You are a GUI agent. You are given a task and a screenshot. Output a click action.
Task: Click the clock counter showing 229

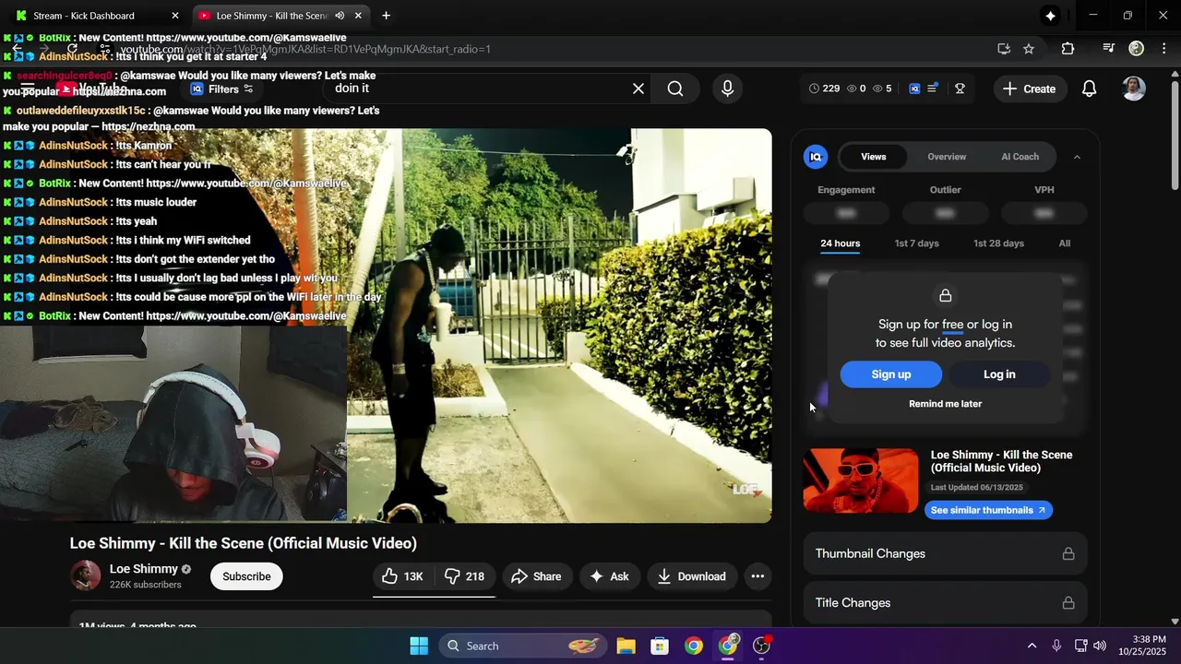(824, 89)
